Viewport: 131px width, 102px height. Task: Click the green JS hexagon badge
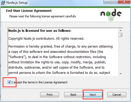pos(111,19)
